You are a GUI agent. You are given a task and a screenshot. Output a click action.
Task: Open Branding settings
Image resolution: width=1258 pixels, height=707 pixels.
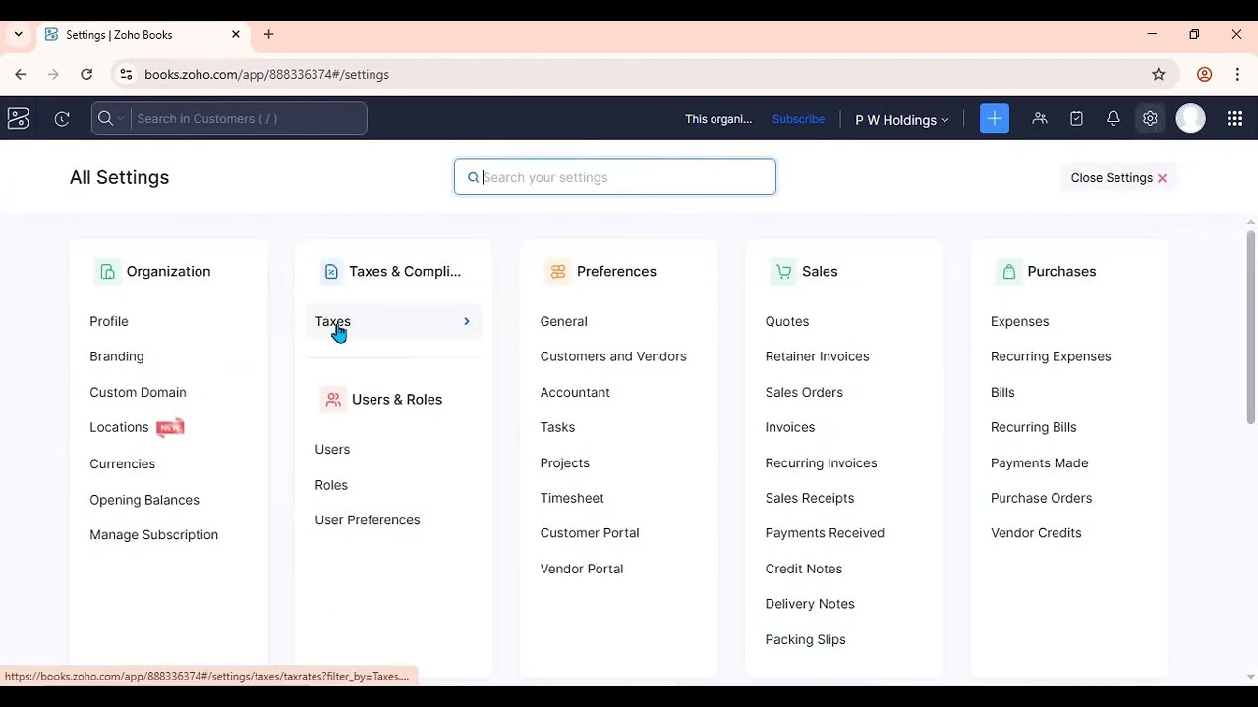(x=117, y=356)
